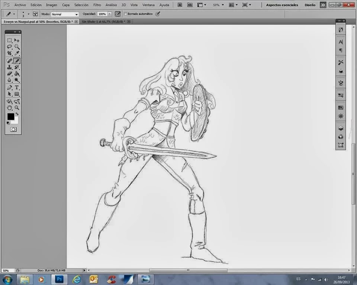The width and height of the screenshot is (357, 285).
Task: Select the Dodge tool
Action: [x=17, y=80]
